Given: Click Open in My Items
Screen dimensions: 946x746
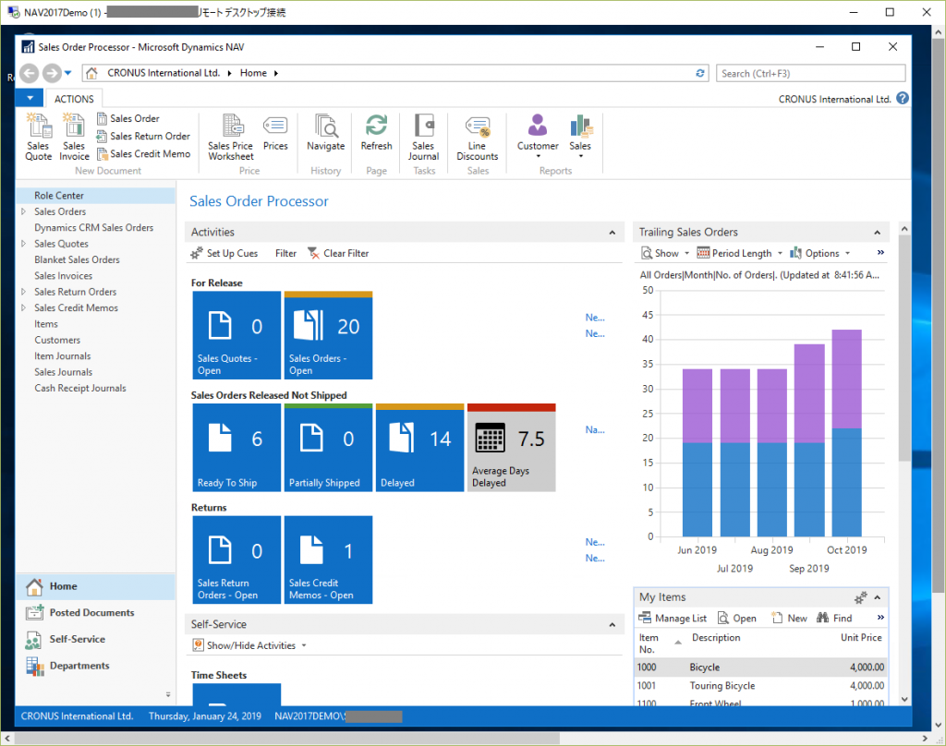Looking at the screenshot, I should [x=736, y=619].
